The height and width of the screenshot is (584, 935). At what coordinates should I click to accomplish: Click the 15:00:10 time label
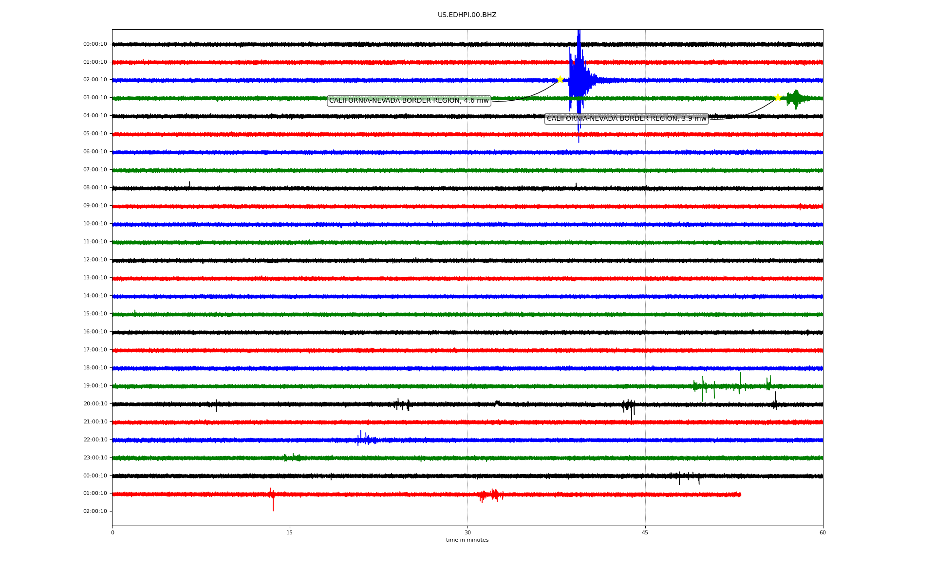[95, 314]
